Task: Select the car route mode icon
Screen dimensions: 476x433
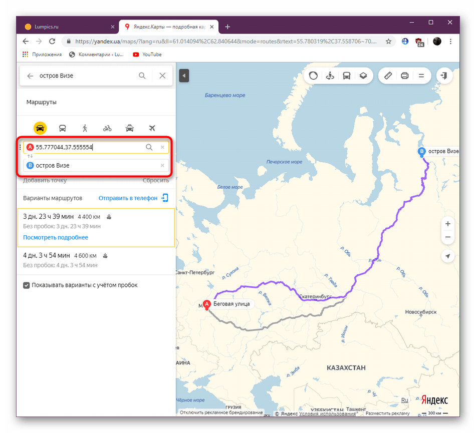Action: coord(40,128)
